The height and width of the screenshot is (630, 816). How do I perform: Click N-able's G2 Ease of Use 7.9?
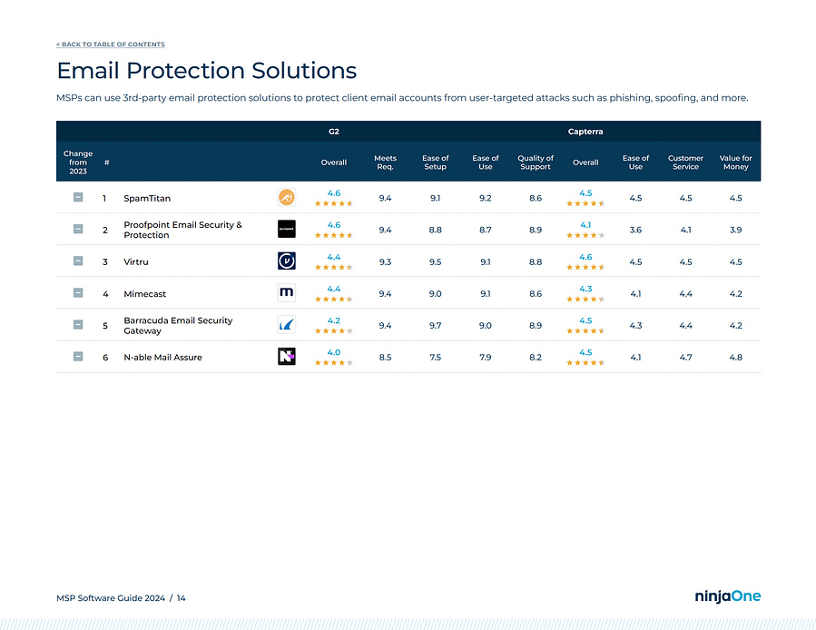[x=485, y=357]
